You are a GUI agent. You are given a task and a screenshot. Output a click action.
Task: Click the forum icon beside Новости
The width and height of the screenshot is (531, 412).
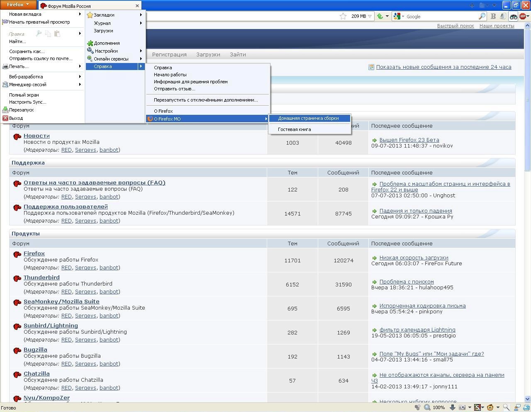tap(17, 136)
